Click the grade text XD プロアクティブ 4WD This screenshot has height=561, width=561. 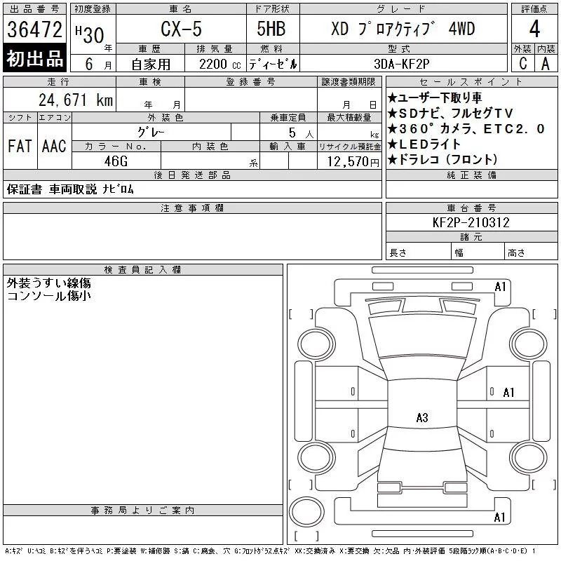tap(402, 29)
